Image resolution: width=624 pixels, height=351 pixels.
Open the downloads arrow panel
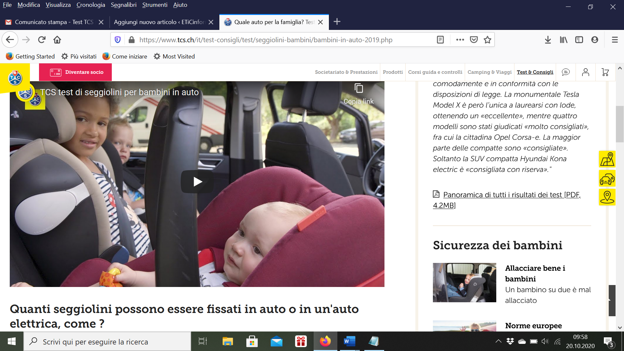pyautogui.click(x=548, y=40)
